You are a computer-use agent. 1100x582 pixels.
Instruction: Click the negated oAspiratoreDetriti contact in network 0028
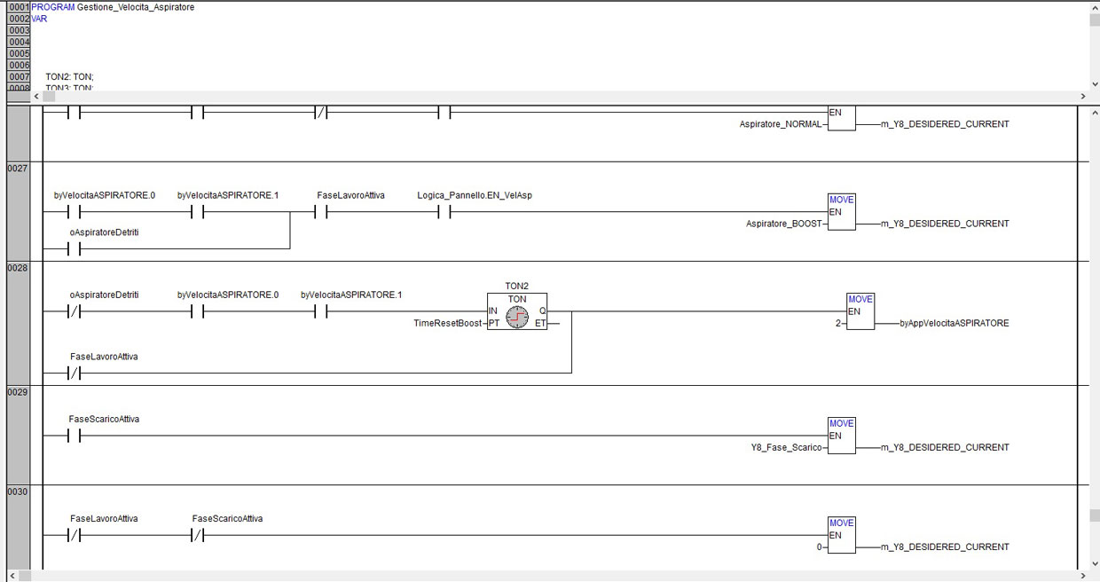[x=75, y=311]
